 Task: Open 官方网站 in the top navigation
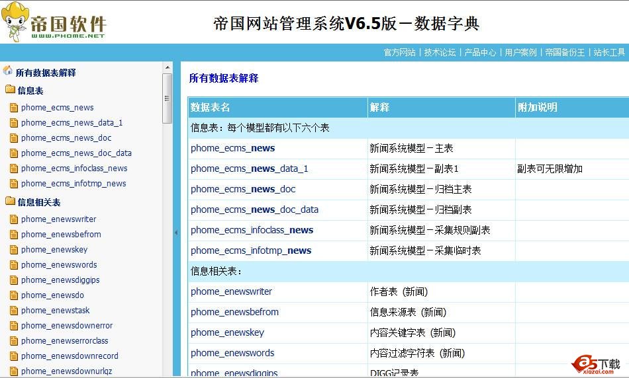[x=399, y=52]
